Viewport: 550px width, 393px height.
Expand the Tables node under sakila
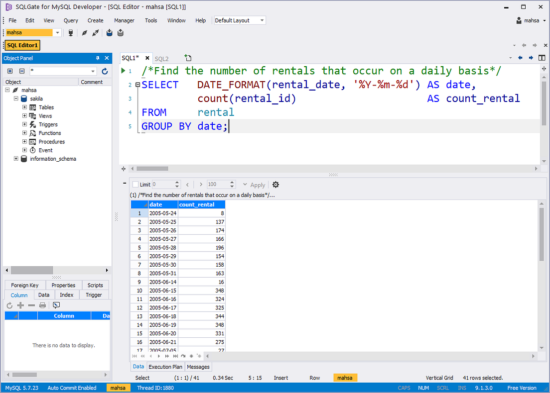click(24, 107)
